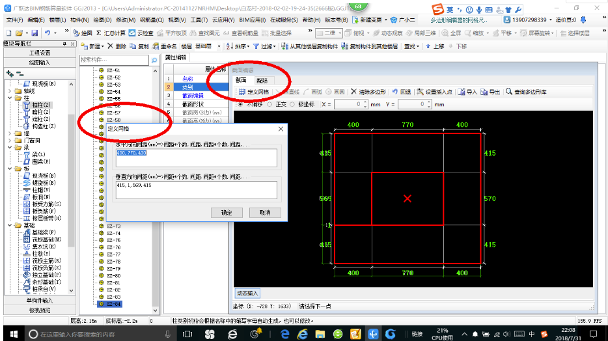608x341 pixels.
Task: Select the 正交 radio button
Action: click(269, 104)
